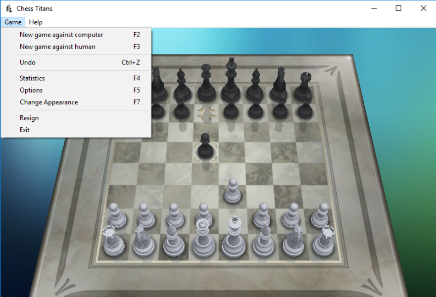This screenshot has height=297, width=436.
Task: Click the black pawn on c7
Action: pos(182,107)
